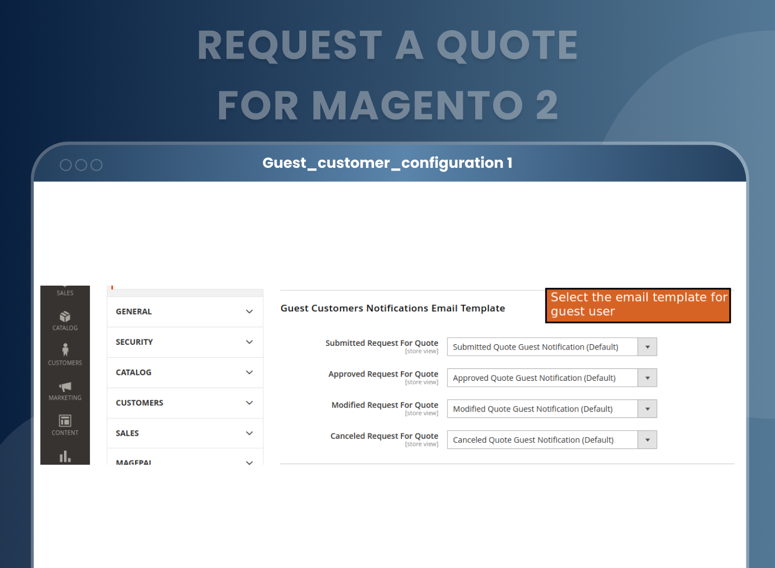The height and width of the screenshot is (568, 775).
Task: Click the Submitted Request For Quote label
Action: click(382, 343)
